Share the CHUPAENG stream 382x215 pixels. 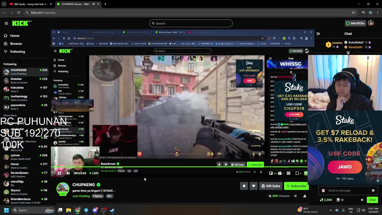click(295, 196)
